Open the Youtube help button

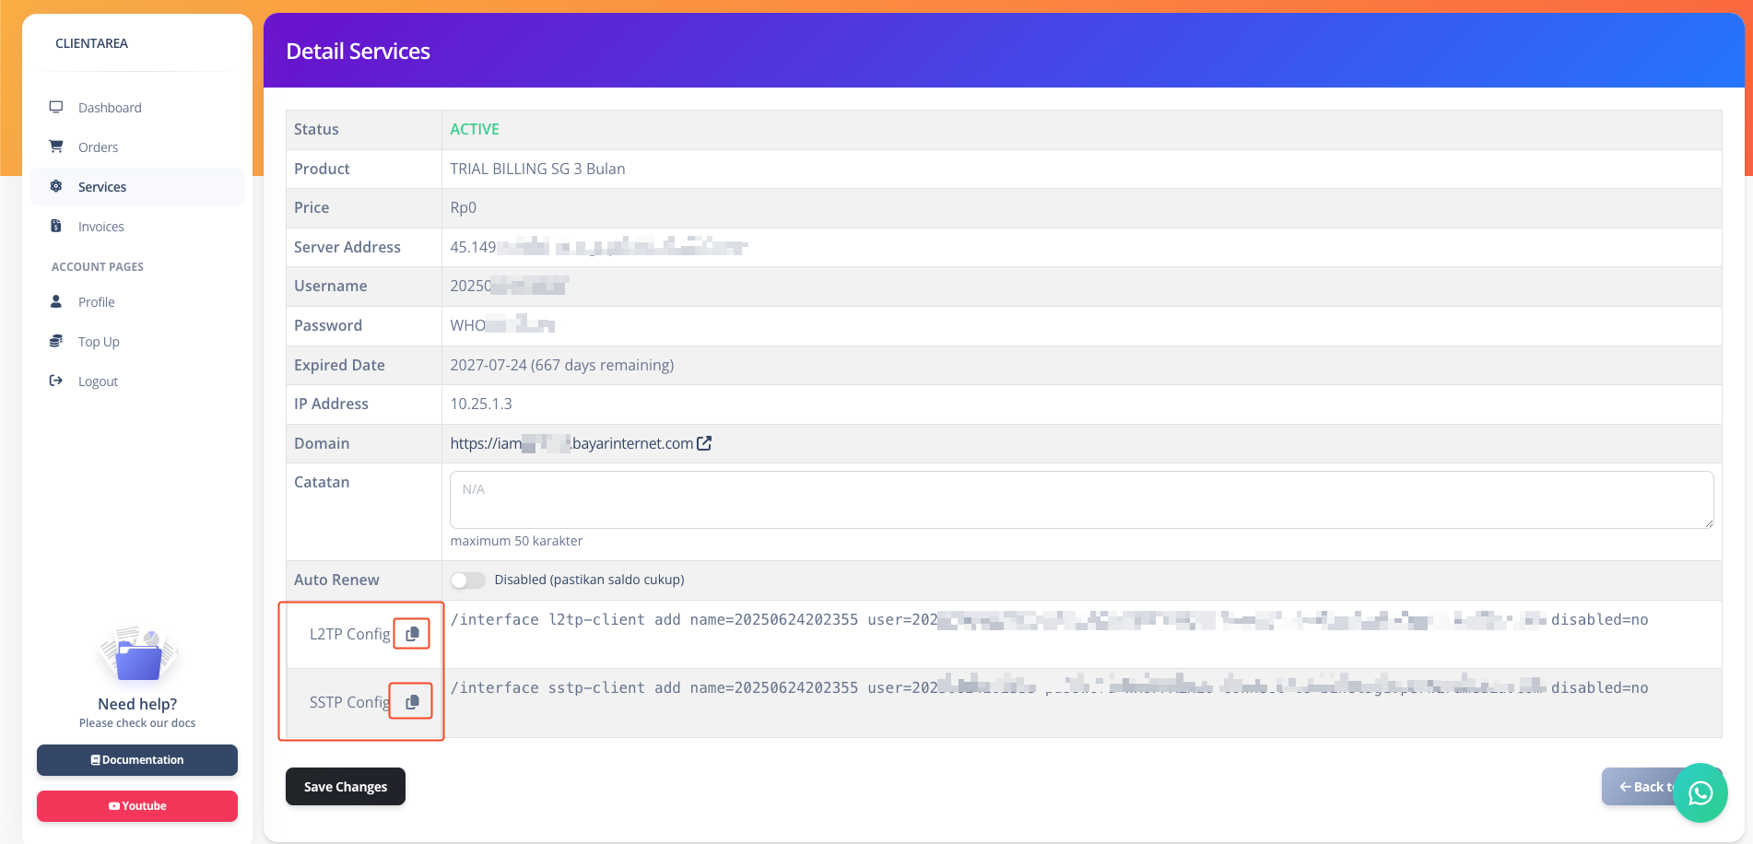pos(137,806)
